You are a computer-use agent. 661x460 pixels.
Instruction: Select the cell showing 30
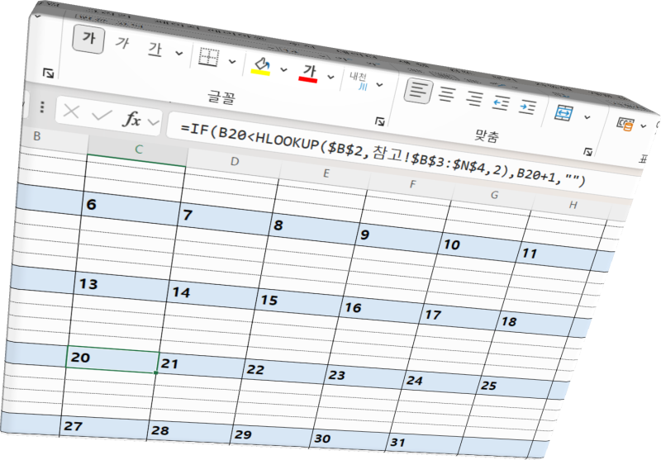click(350, 442)
